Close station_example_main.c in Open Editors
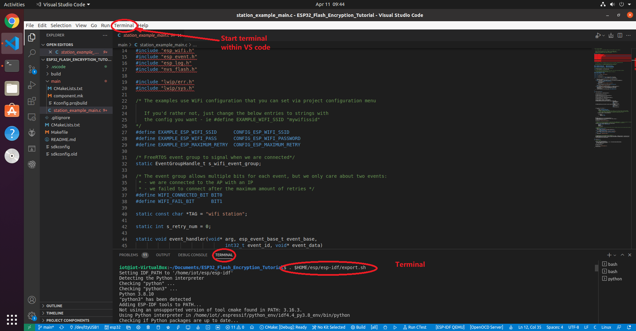The width and height of the screenshot is (636, 331). pyautogui.click(x=50, y=52)
